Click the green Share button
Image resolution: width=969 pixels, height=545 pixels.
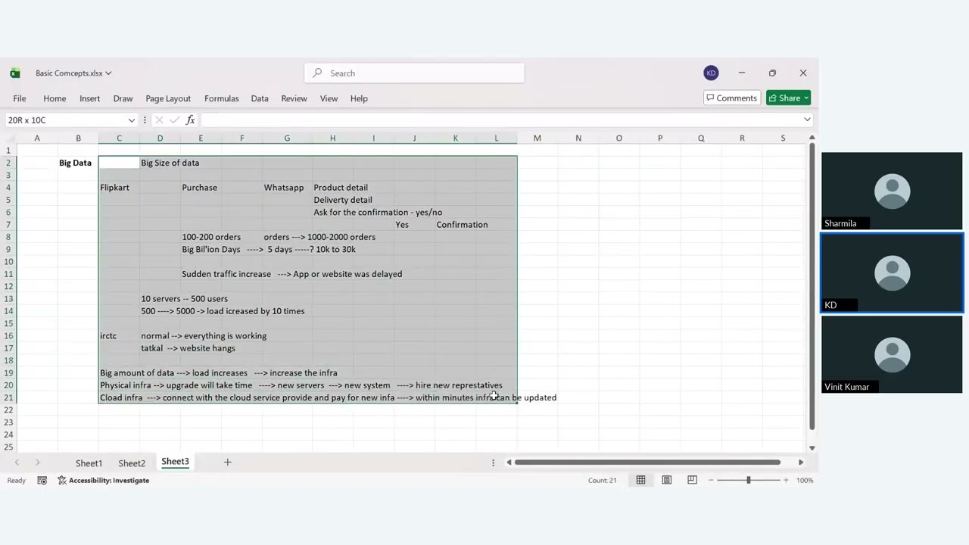(788, 98)
